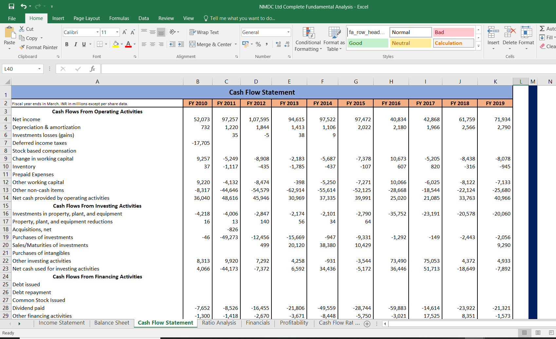Click the Tell me what you want search box
556x339 pixels.
pyautogui.click(x=239, y=18)
